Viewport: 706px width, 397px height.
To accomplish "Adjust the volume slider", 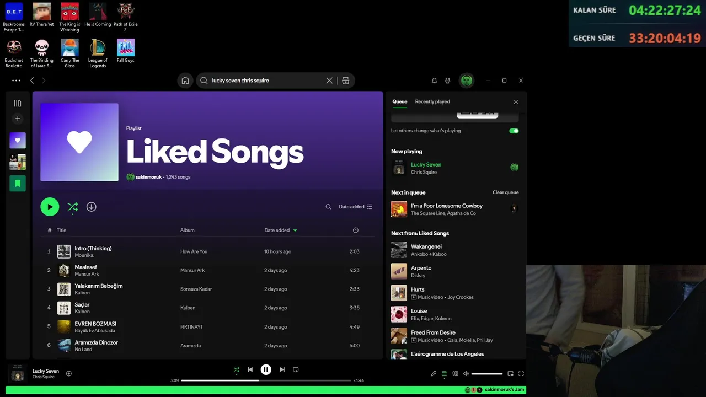I will pos(487,374).
